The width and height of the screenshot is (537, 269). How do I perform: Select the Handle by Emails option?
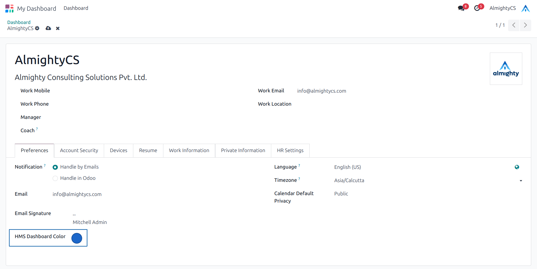click(x=55, y=167)
